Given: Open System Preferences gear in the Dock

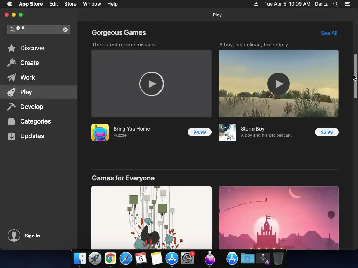Looking at the screenshot, I should (187, 259).
